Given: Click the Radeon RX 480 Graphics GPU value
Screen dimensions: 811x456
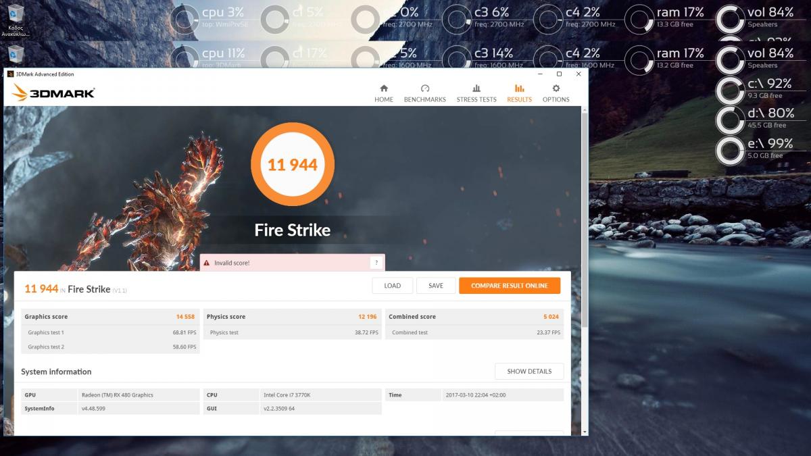Looking at the screenshot, I should [x=118, y=395].
